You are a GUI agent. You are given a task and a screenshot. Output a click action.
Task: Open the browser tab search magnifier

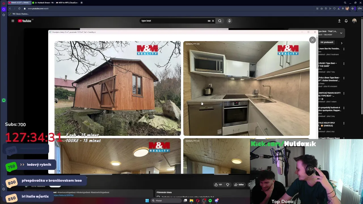pyautogui.click(x=345, y=3)
